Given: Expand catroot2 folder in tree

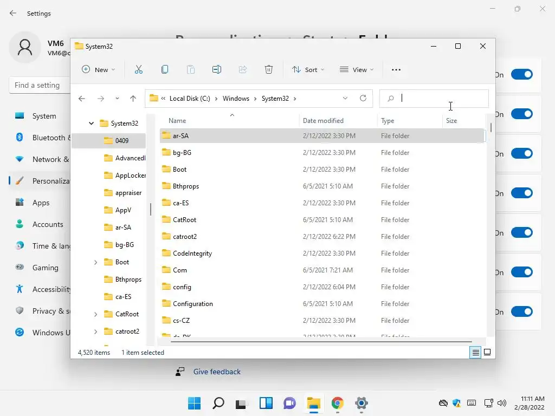Looking at the screenshot, I should pos(95,331).
